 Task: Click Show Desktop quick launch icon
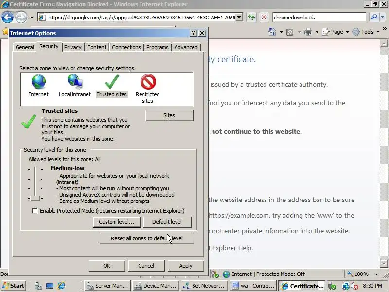[50, 286]
